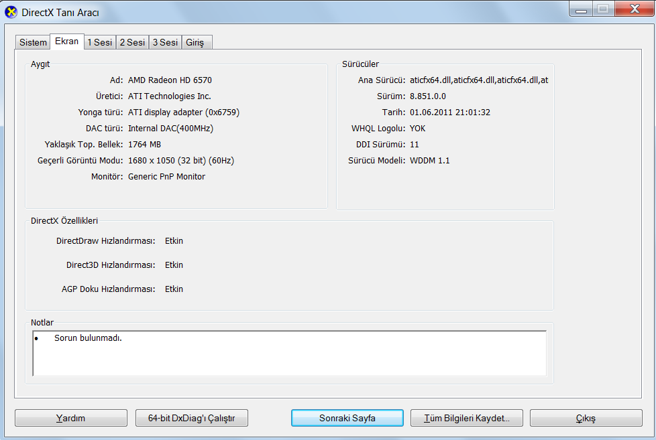Click the Yonga türü label
The width and height of the screenshot is (656, 440).
101,112
